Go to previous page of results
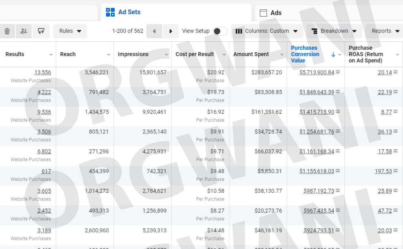This screenshot has width=403, height=249. pyautogui.click(x=154, y=31)
